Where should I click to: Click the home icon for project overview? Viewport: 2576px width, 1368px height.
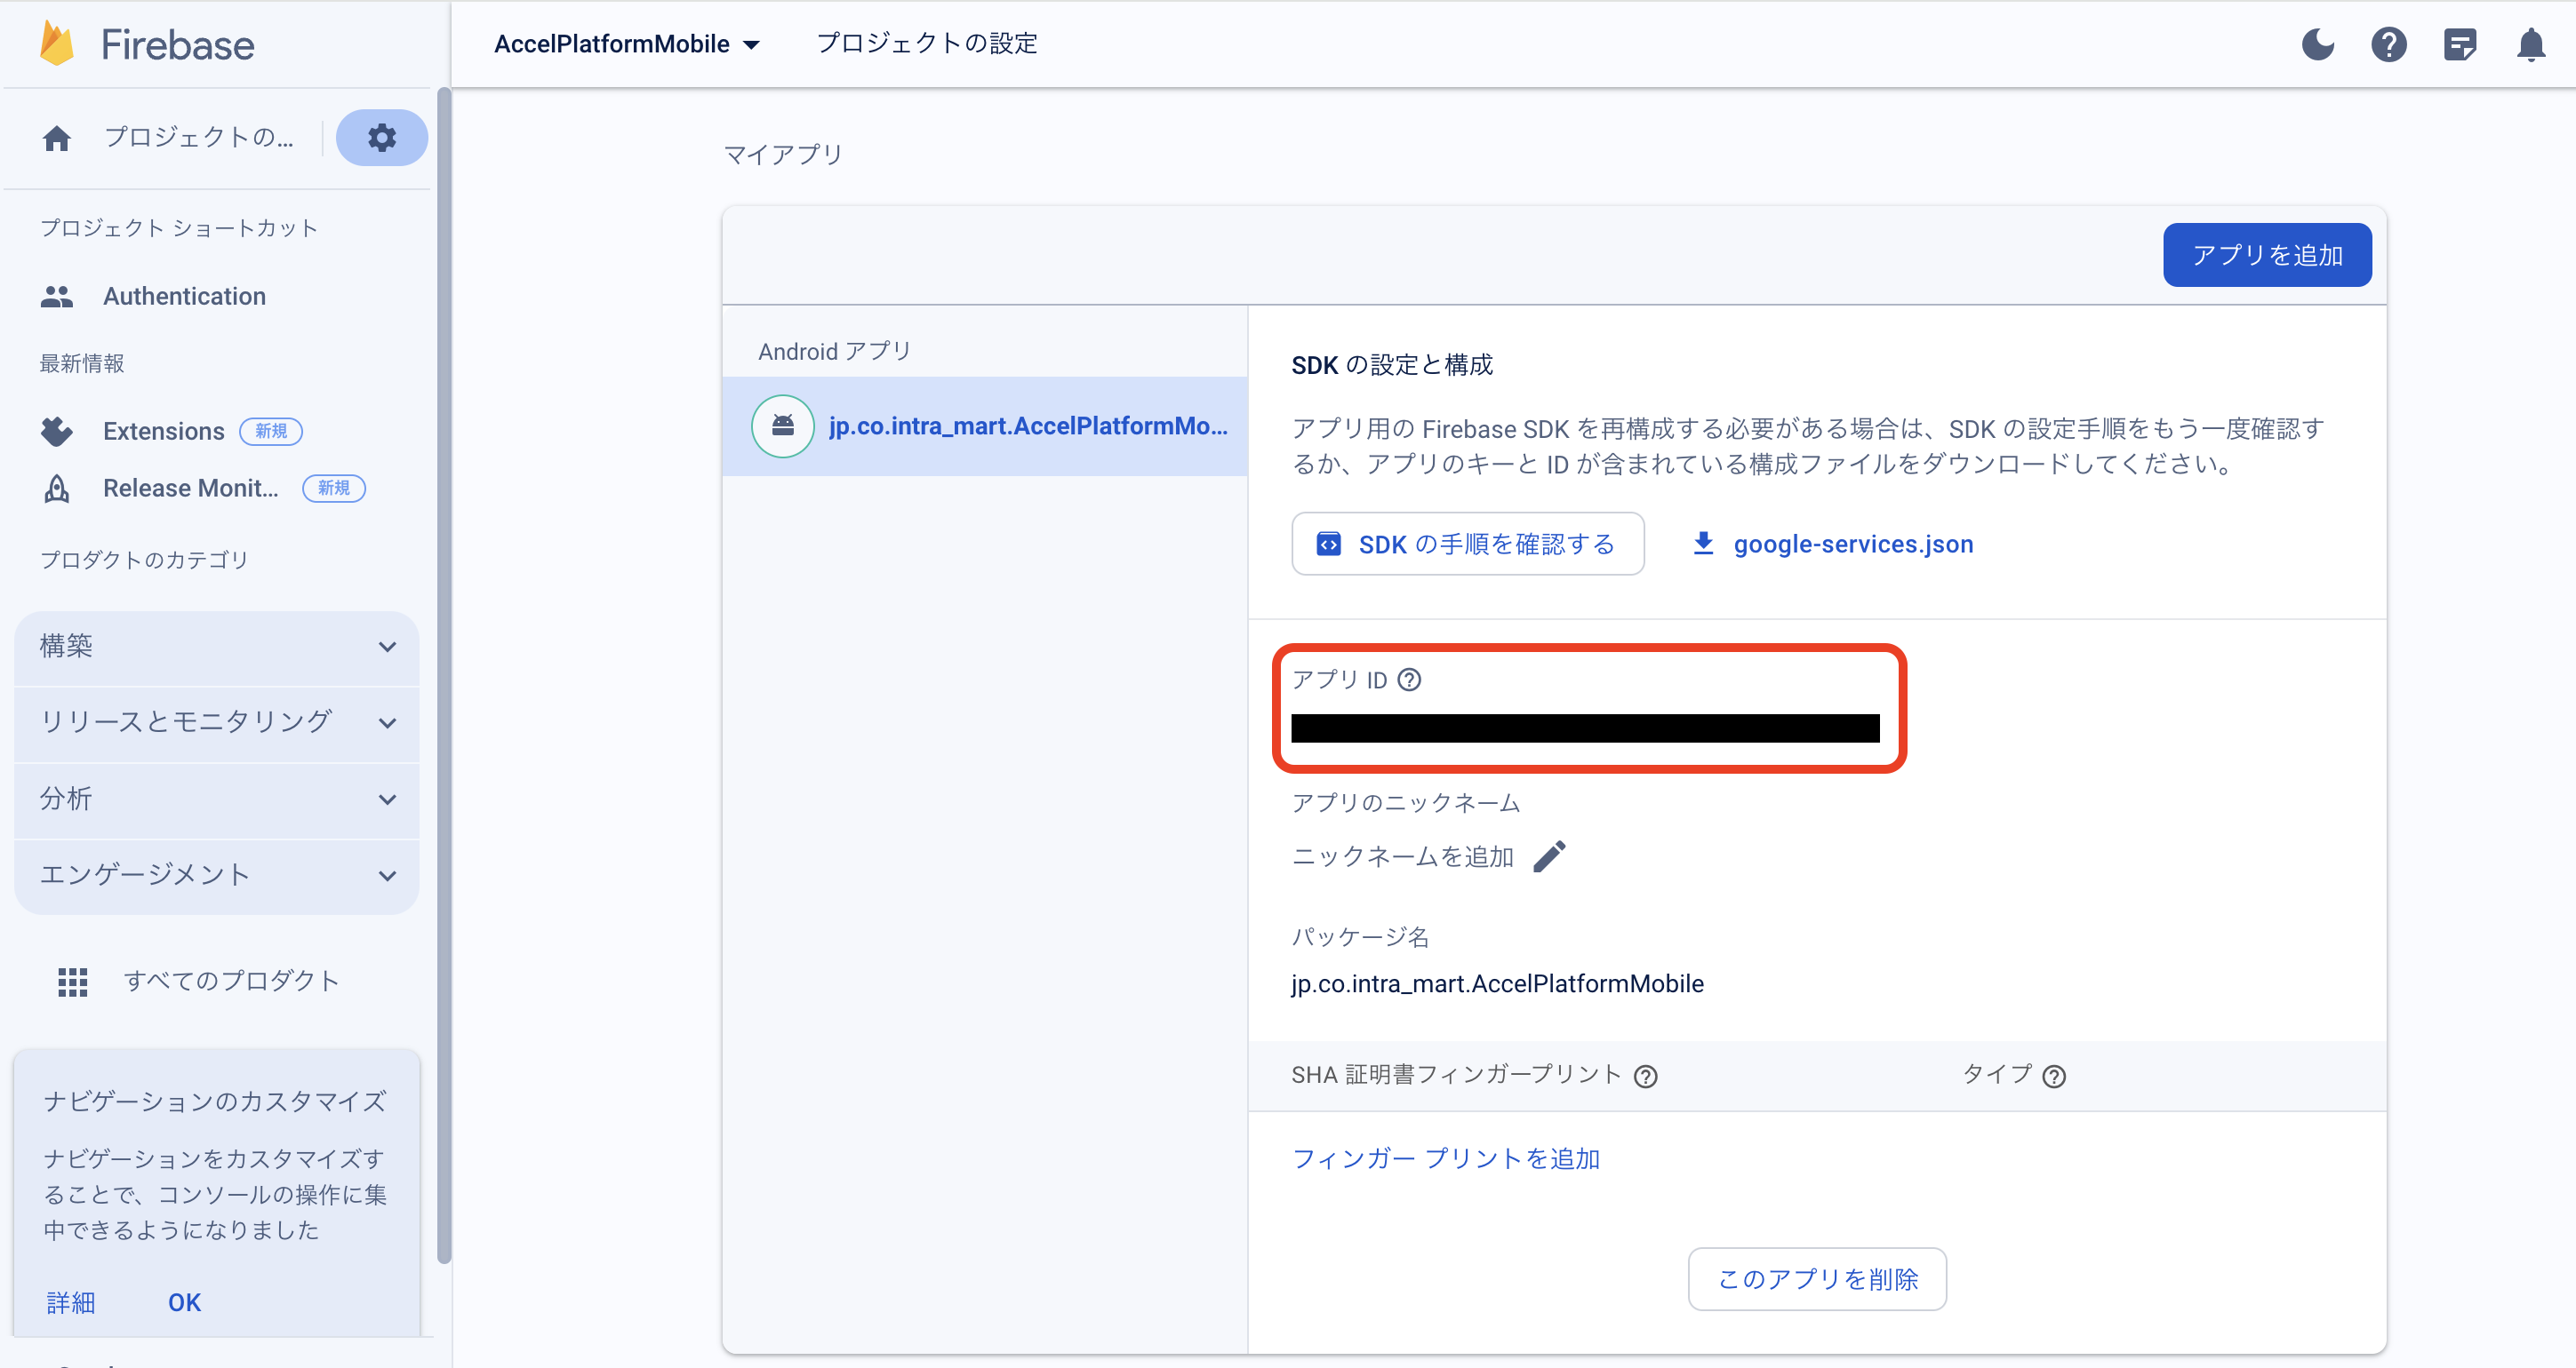tap(57, 138)
